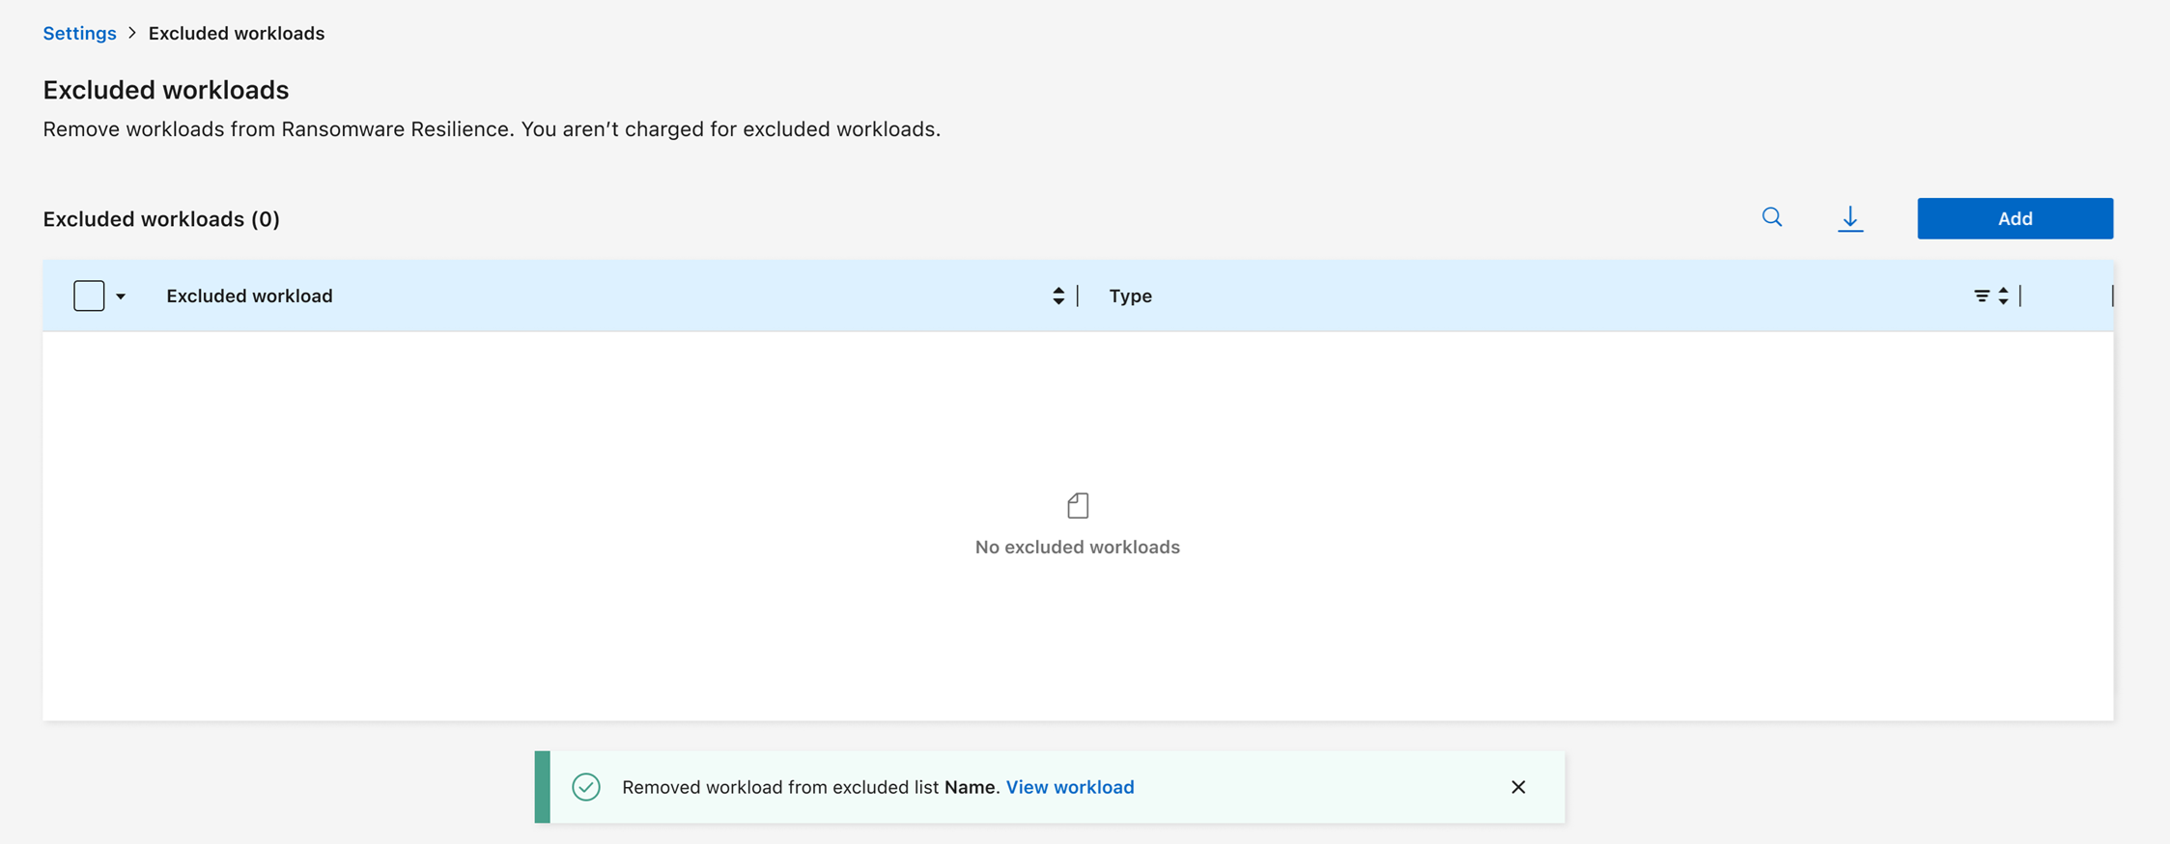This screenshot has width=2170, height=844.
Task: Click the breadcrumb chevron separator
Action: tap(132, 33)
